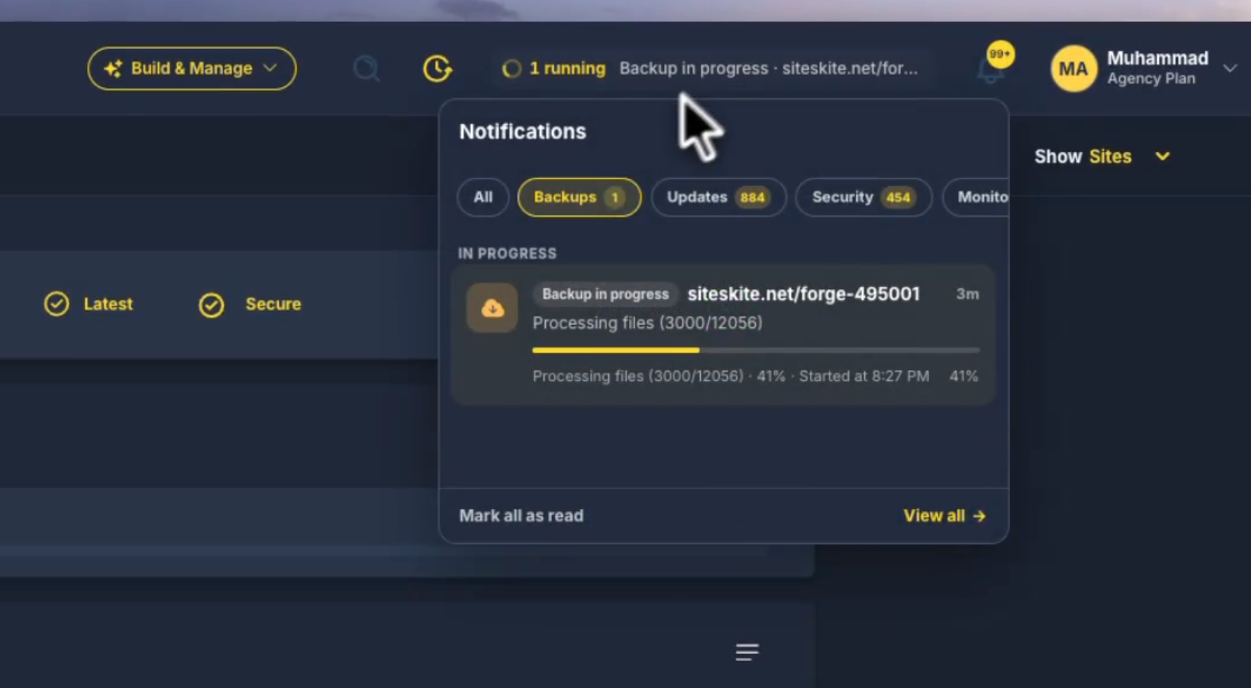Click the IN PROGRESS section heading
This screenshot has height=688, width=1251.
tap(507, 253)
